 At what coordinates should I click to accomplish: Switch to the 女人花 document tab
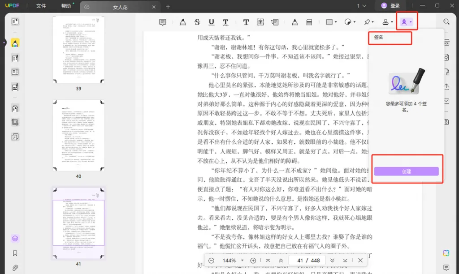(120, 7)
